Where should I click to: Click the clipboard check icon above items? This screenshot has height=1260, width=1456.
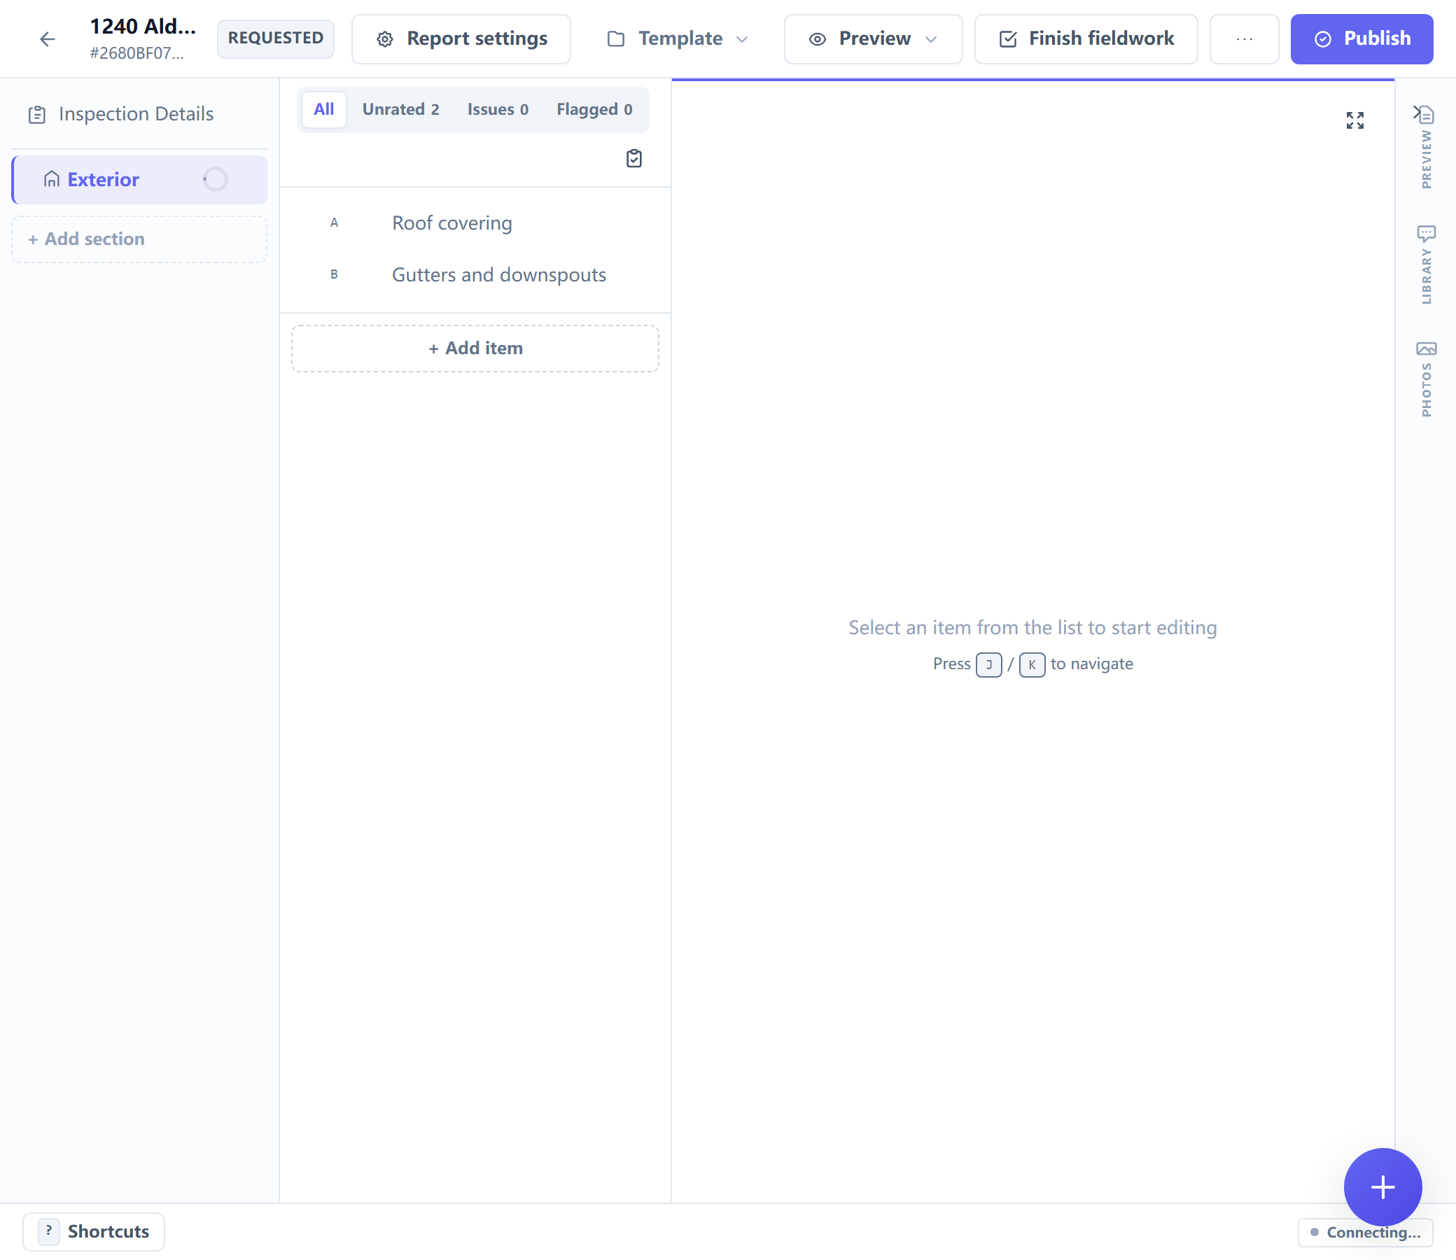coord(634,159)
